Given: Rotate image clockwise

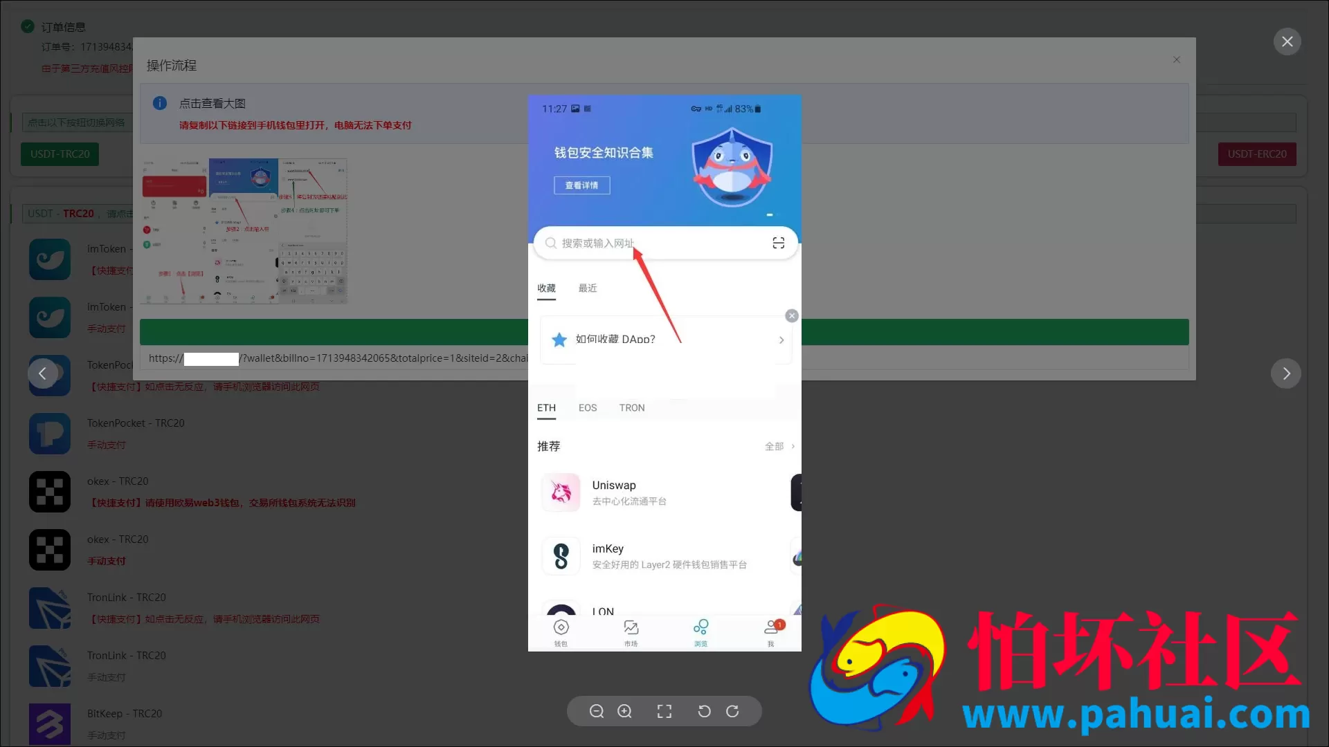Looking at the screenshot, I should point(732,711).
